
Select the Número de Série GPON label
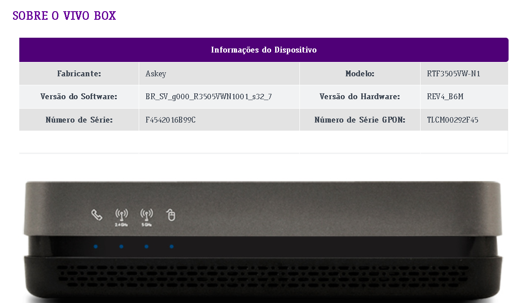click(x=360, y=119)
